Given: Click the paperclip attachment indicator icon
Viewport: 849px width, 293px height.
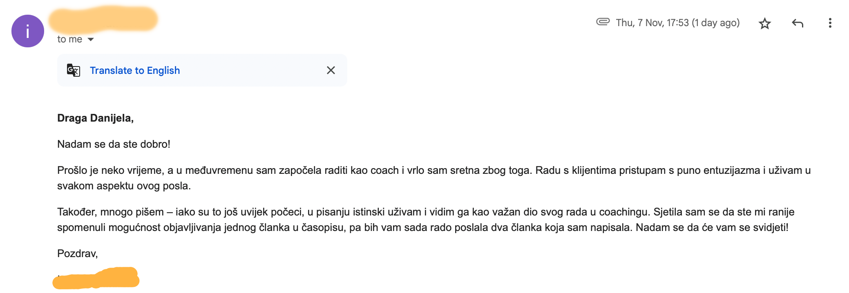Looking at the screenshot, I should [x=603, y=22].
